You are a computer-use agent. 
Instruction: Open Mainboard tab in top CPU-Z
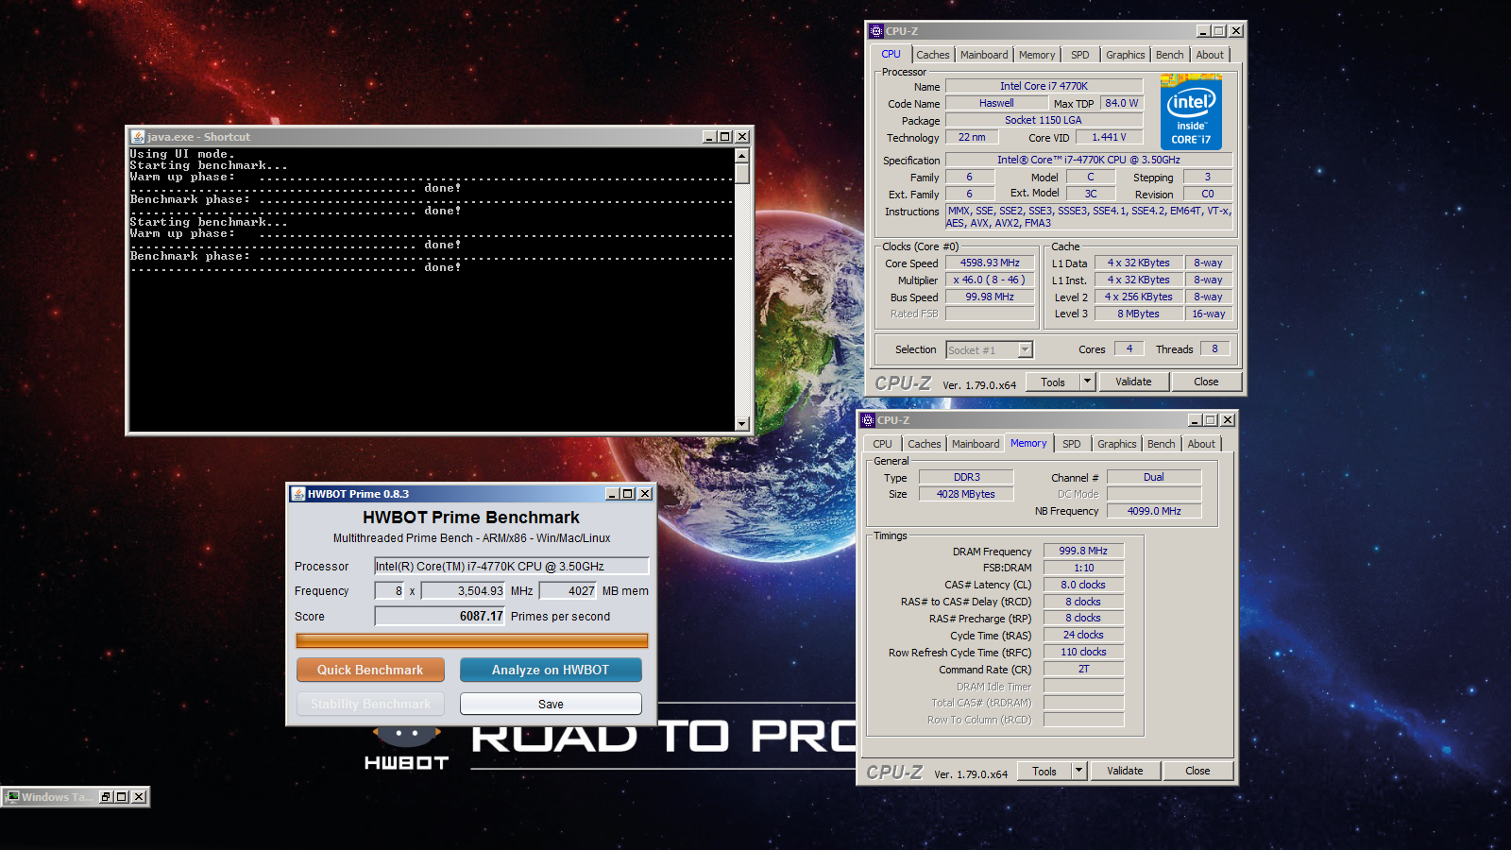point(984,55)
